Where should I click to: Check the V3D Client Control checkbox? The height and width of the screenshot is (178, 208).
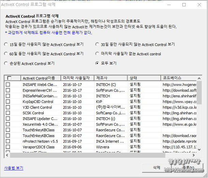point(8,107)
